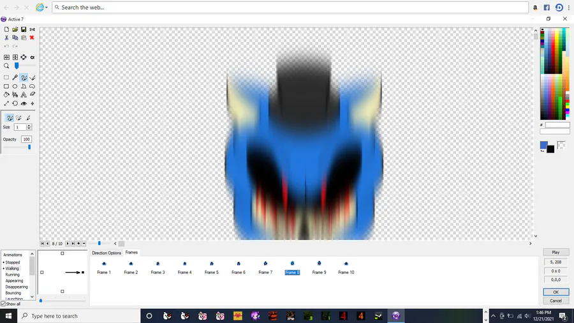The image size is (574, 323).
Task: Select the Color Picker eyedropper tool
Action: [x=15, y=78]
